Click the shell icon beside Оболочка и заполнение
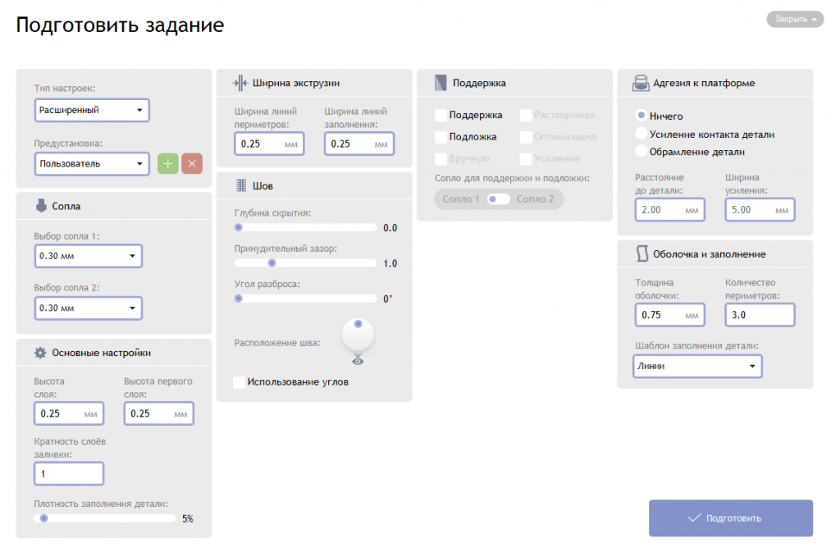 point(641,253)
